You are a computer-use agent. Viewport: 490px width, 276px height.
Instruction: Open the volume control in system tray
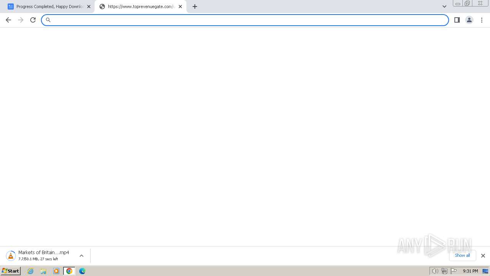[x=435, y=271]
